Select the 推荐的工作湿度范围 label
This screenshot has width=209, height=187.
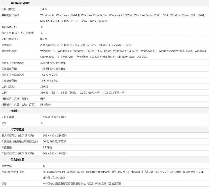(x=13, y=63)
